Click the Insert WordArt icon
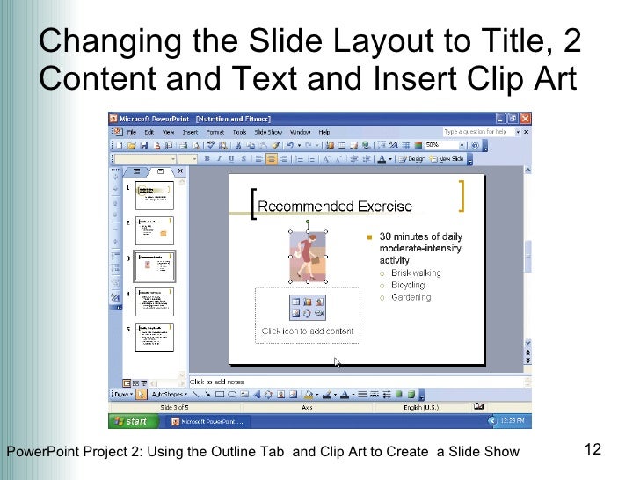 coord(257,394)
